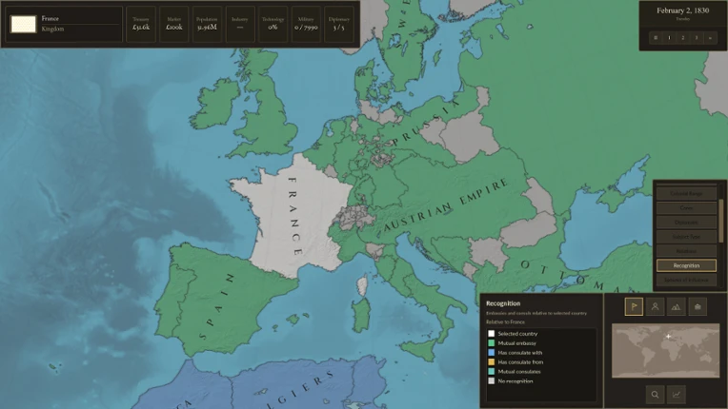This screenshot has width=728, height=409.
Task: Click the date February 2, 1830
Action: pyautogui.click(x=682, y=10)
